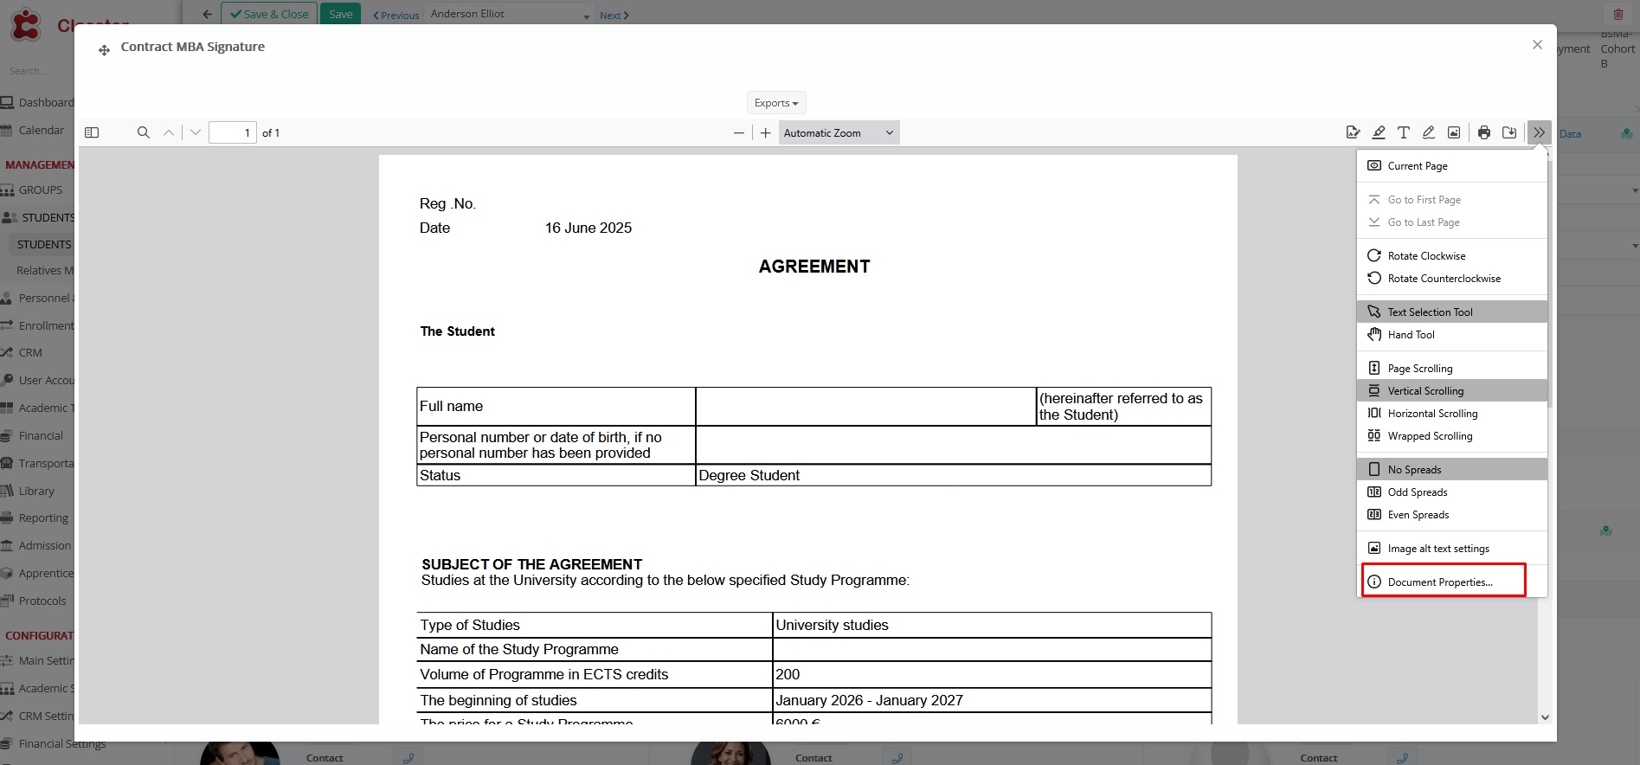
Task: Select the signature annotation tool
Action: coord(1353,132)
